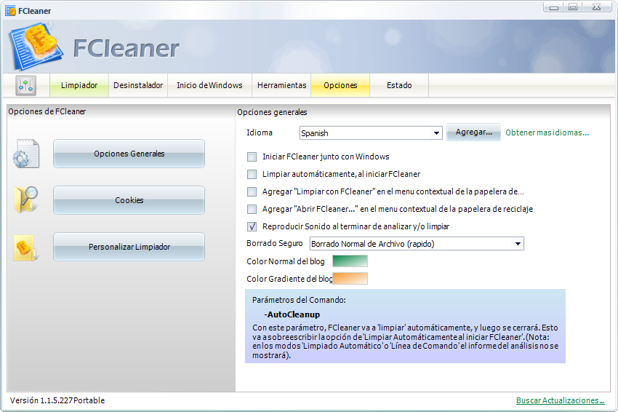
Task: Click the FCleaner title bar app icon
Action: click(x=10, y=11)
